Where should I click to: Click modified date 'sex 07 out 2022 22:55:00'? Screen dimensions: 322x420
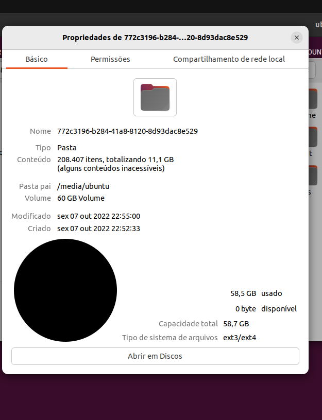pos(99,216)
